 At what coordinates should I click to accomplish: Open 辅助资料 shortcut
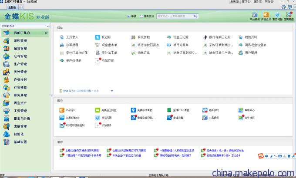[x=248, y=37]
